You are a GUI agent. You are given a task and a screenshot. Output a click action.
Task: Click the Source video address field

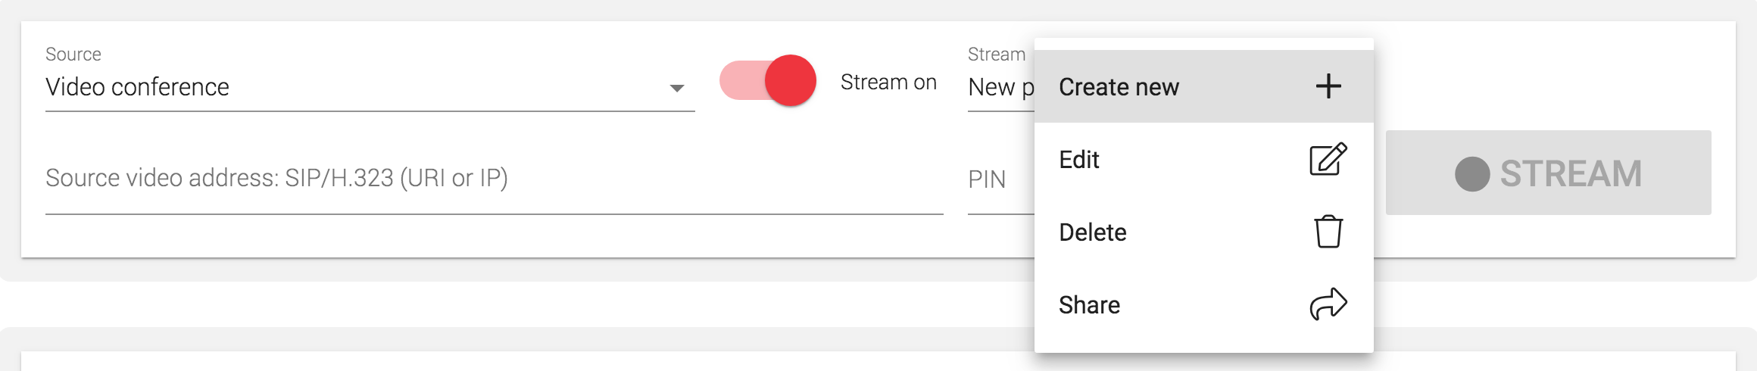[492, 179]
